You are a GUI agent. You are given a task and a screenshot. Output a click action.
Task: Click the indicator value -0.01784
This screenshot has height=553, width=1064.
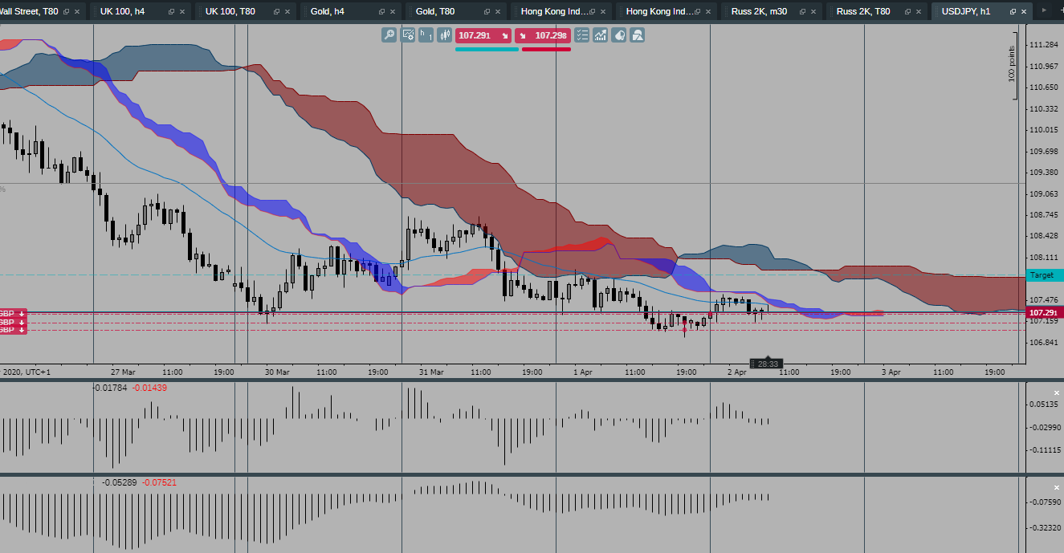tap(111, 388)
